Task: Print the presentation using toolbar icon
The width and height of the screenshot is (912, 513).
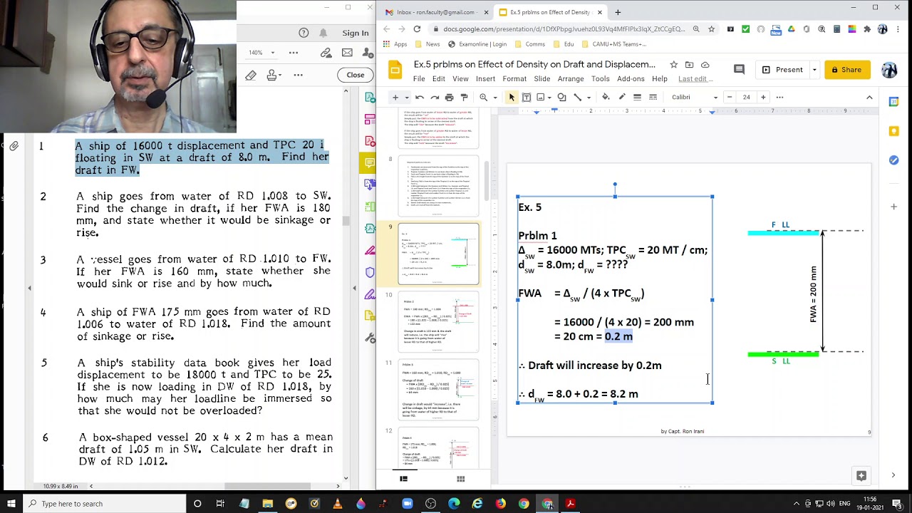Action: pyautogui.click(x=449, y=97)
